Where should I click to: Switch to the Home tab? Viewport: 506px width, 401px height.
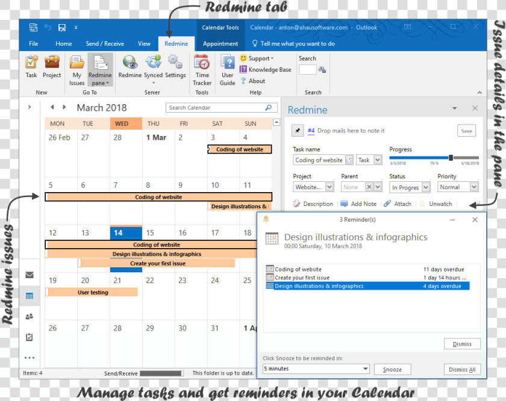(x=64, y=43)
